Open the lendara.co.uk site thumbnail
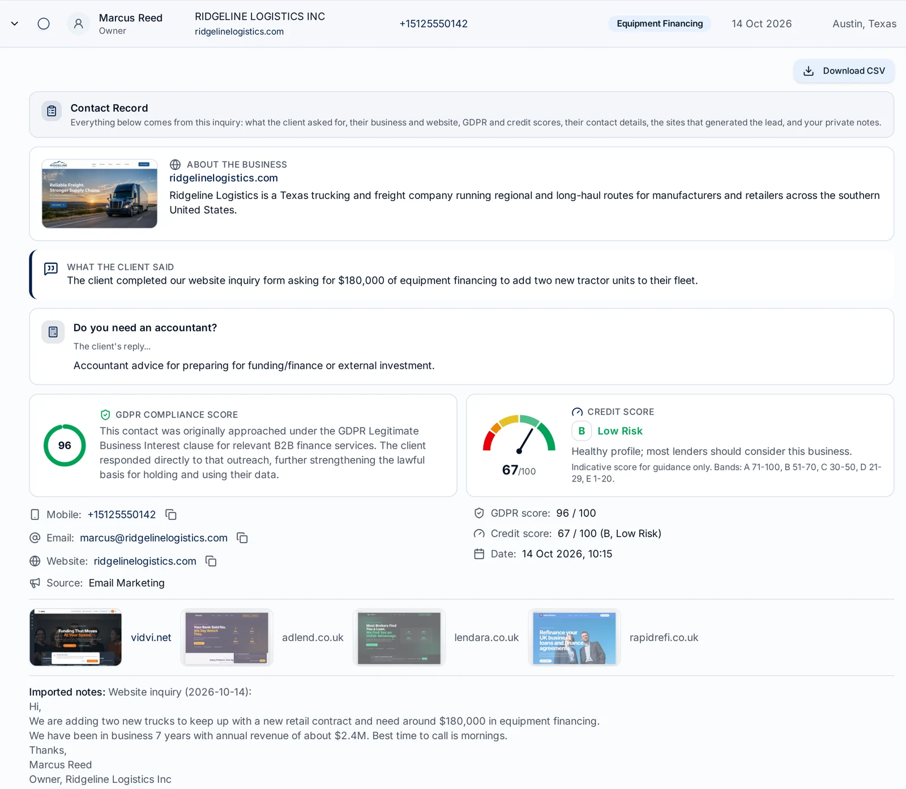906x789 pixels. (399, 637)
